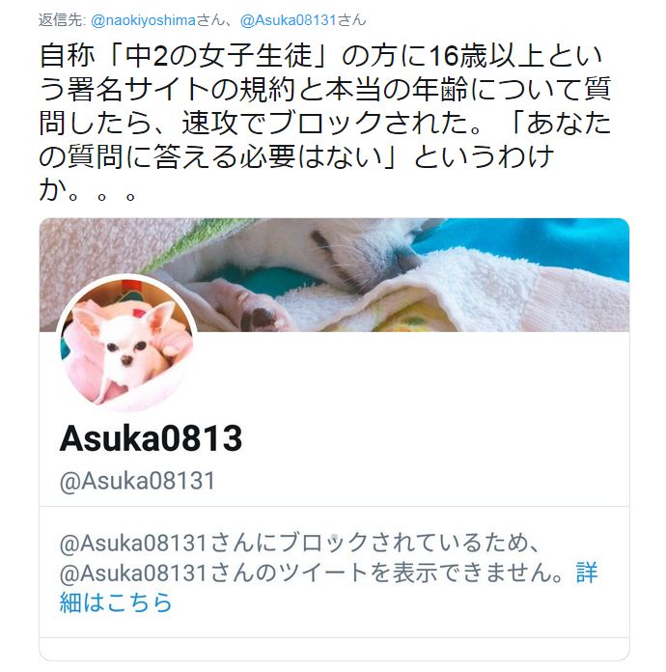Click the Asuka0813 display name
The height and width of the screenshot is (672, 666).
(x=151, y=439)
